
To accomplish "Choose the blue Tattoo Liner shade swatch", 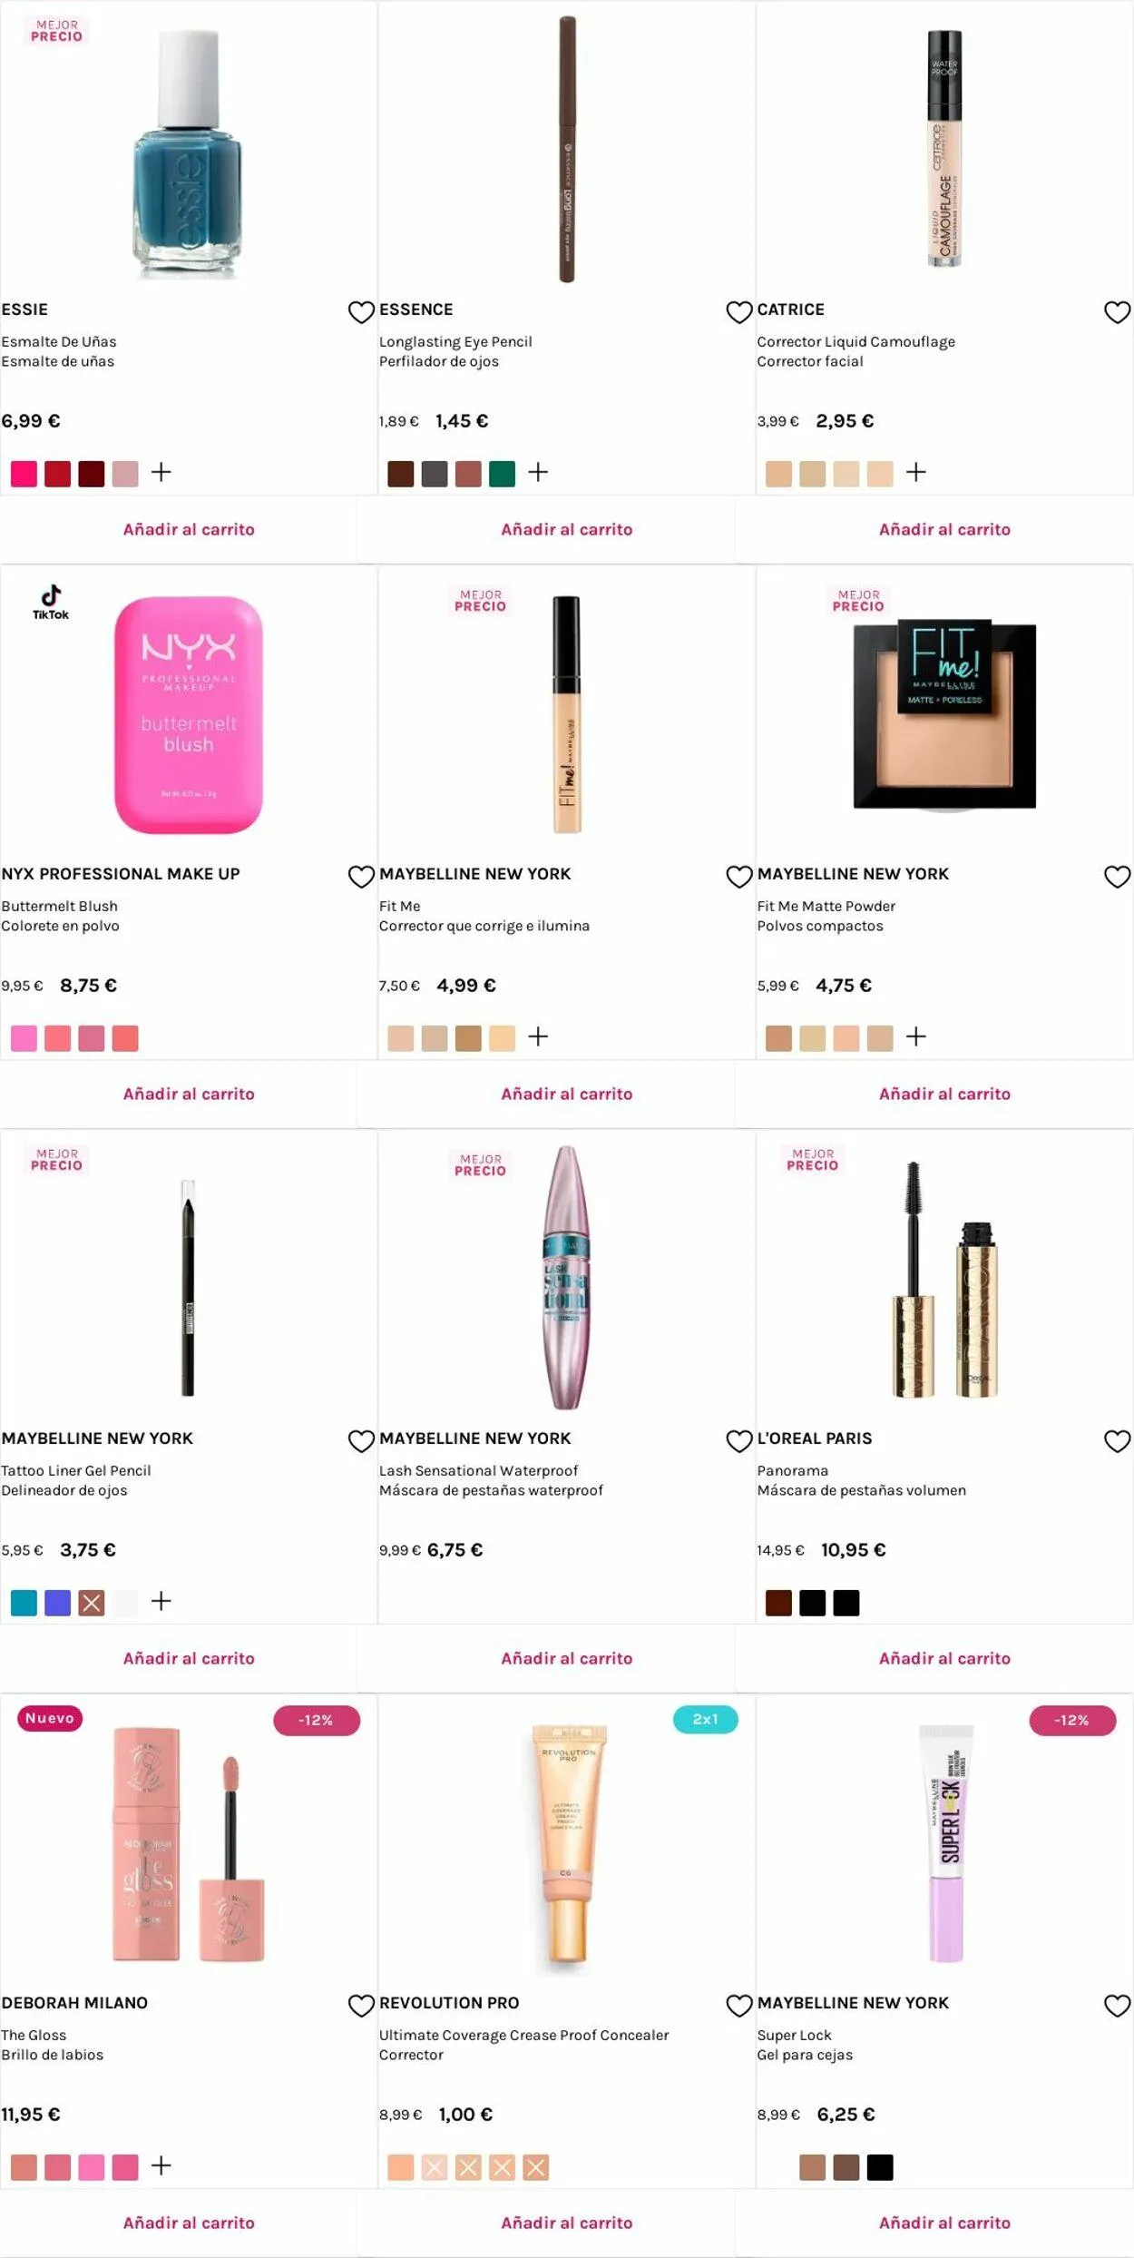I will tap(57, 1603).
